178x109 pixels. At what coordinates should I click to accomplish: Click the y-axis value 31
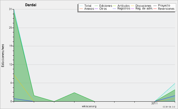tap(10, 9)
